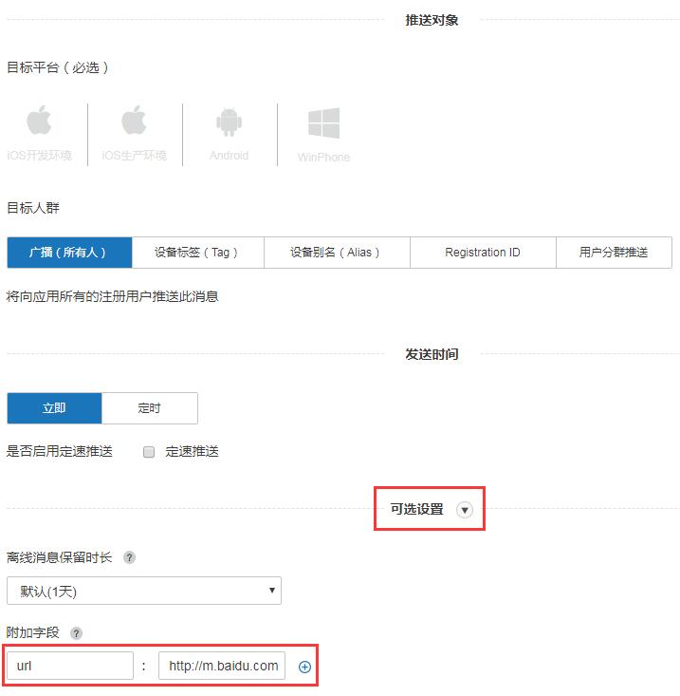Screen dimensions: 680x696
Task: Choose the Android platform icon
Action: click(x=229, y=134)
